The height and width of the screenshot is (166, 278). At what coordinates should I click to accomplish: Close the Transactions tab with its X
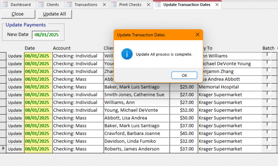point(104,5)
